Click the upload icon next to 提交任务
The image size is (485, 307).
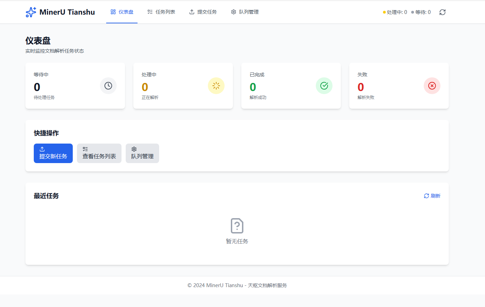click(x=191, y=11)
